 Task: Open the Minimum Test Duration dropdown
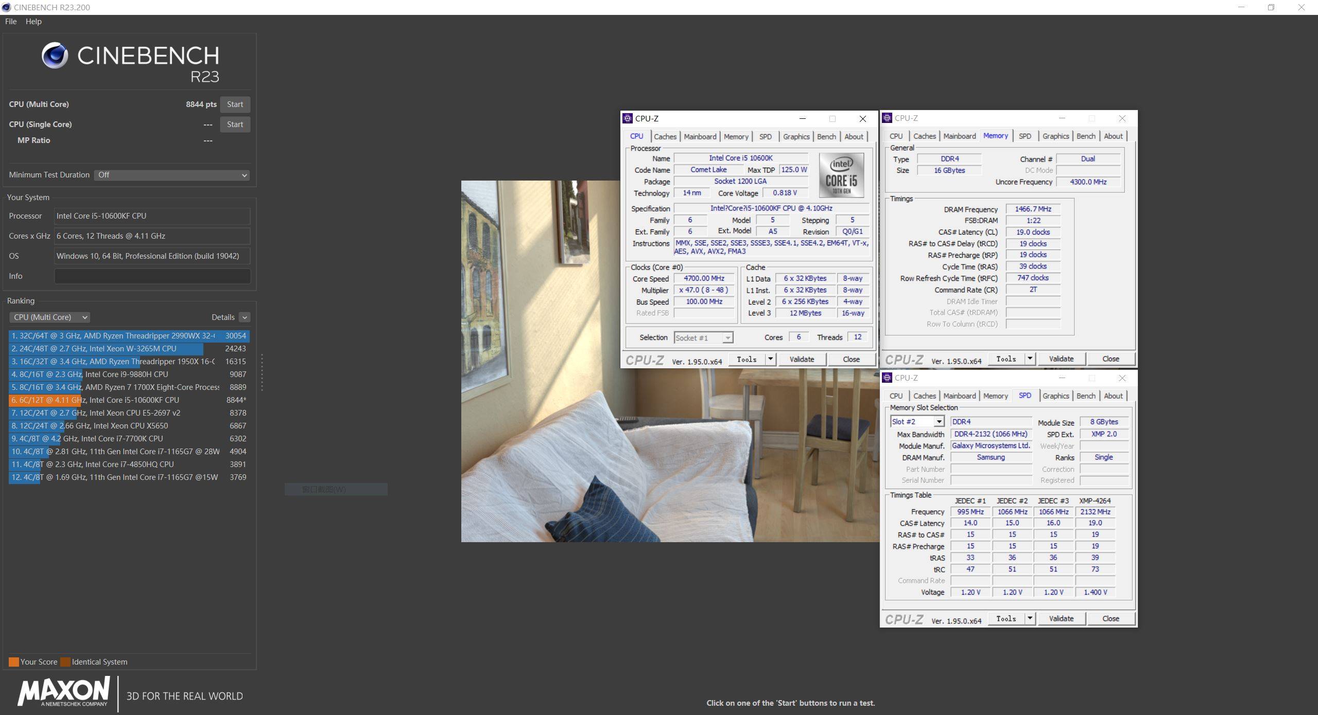(171, 175)
